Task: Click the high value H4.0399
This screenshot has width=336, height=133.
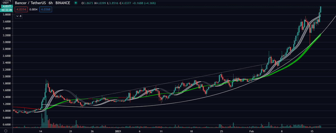Action: [x=101, y=3]
